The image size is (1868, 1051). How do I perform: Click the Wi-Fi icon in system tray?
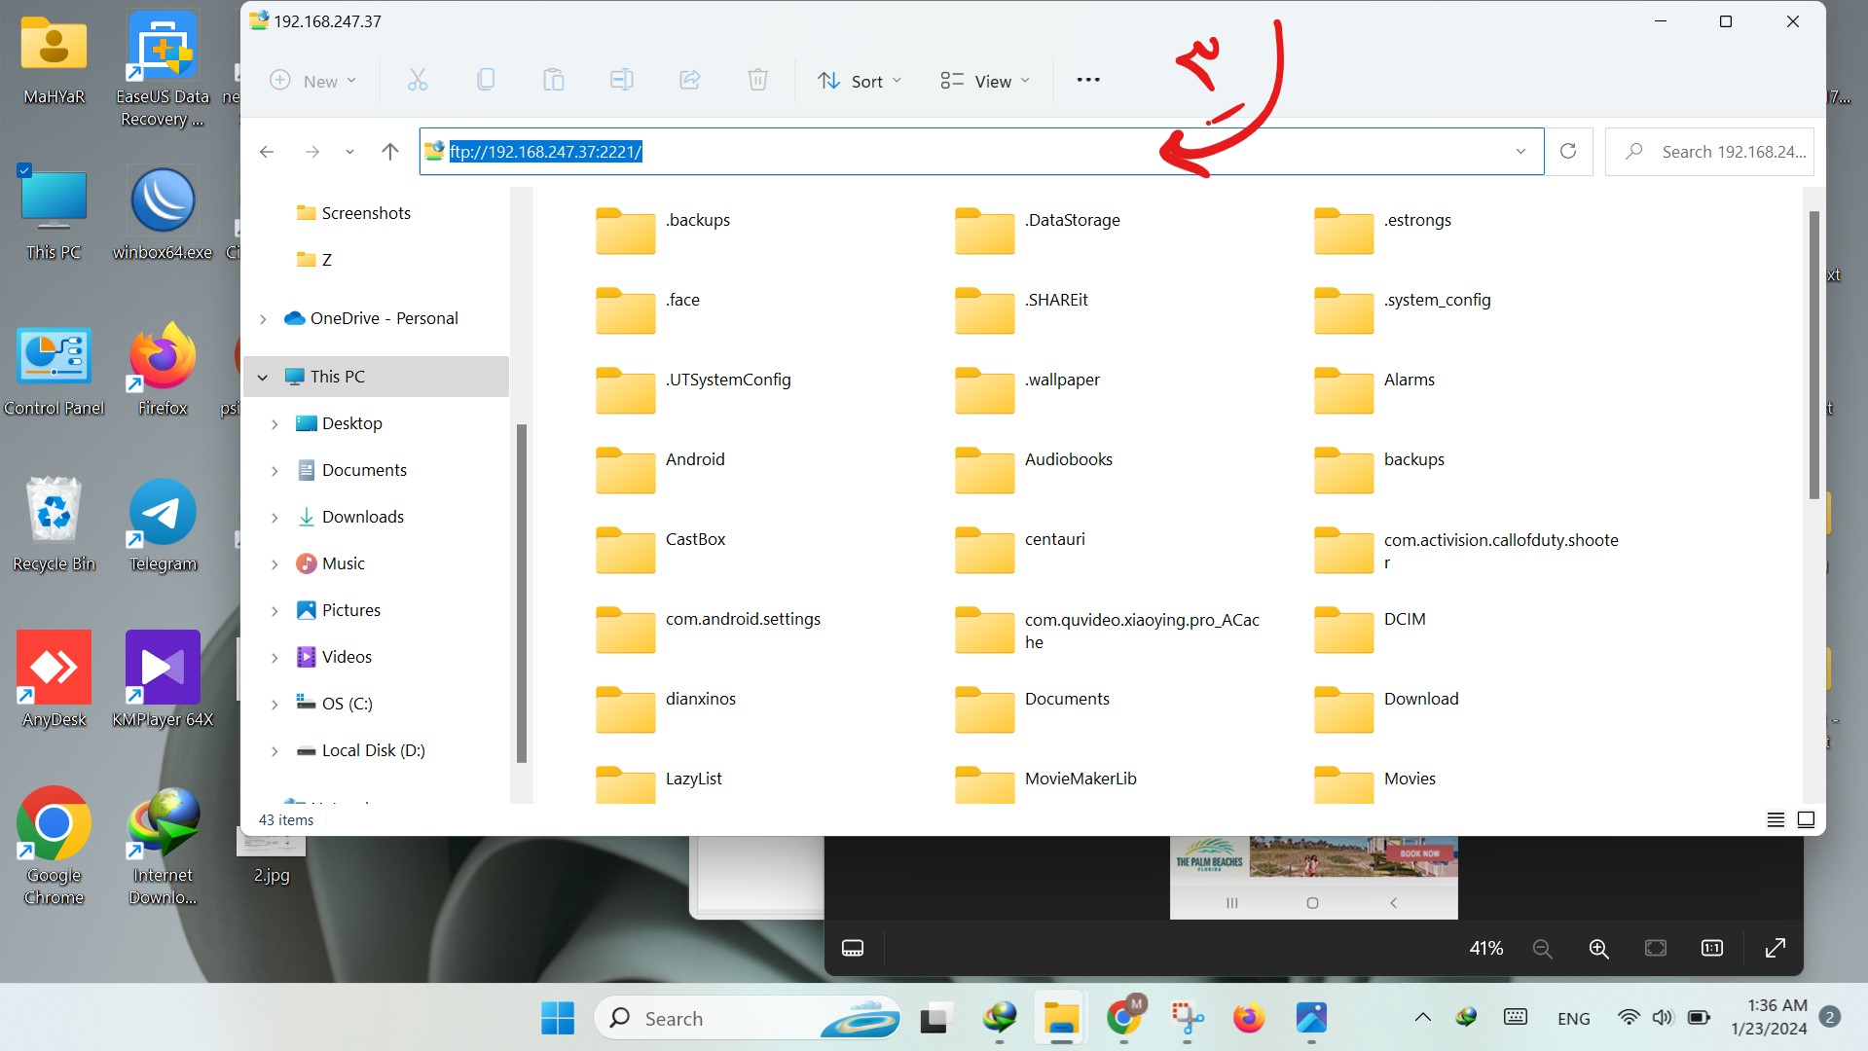[x=1629, y=1018]
